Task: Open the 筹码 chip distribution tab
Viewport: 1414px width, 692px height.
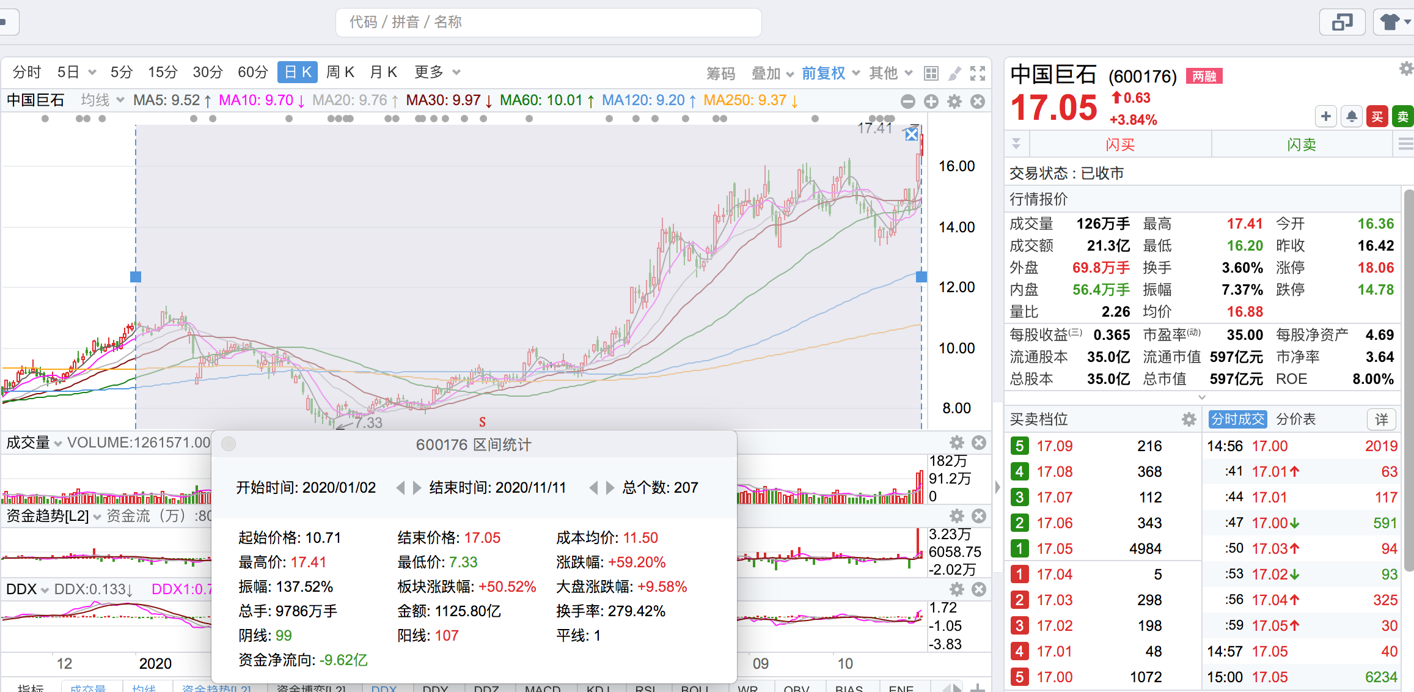Action: point(720,73)
